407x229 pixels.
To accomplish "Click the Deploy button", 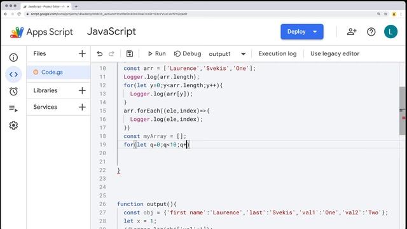I will (302, 32).
